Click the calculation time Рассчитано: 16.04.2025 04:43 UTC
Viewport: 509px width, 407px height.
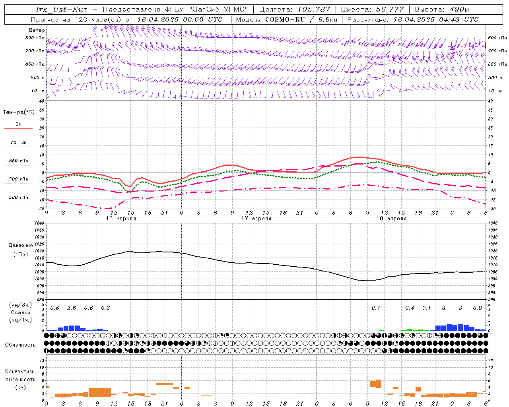[x=413, y=19]
